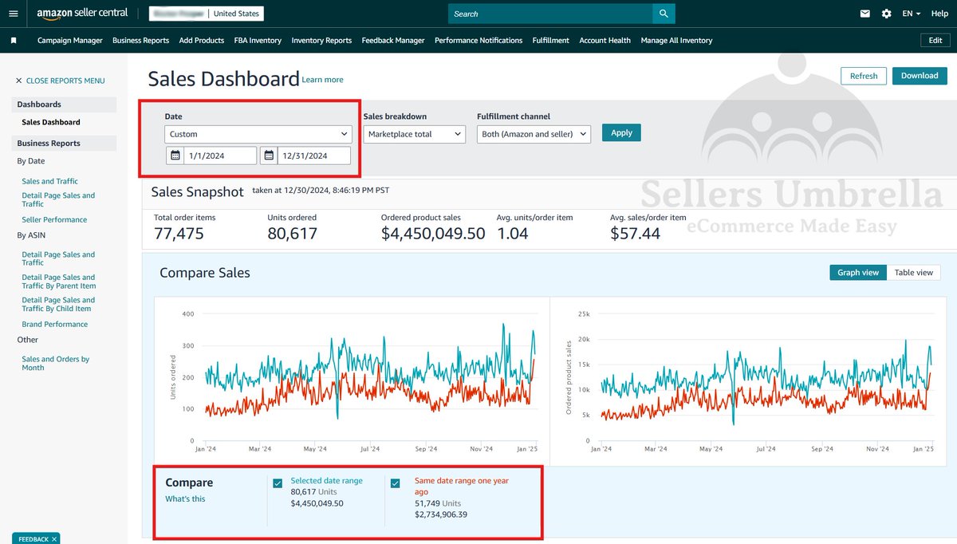Open the Date range dropdown showing Custom
The height and width of the screenshot is (544, 957).
click(257, 132)
